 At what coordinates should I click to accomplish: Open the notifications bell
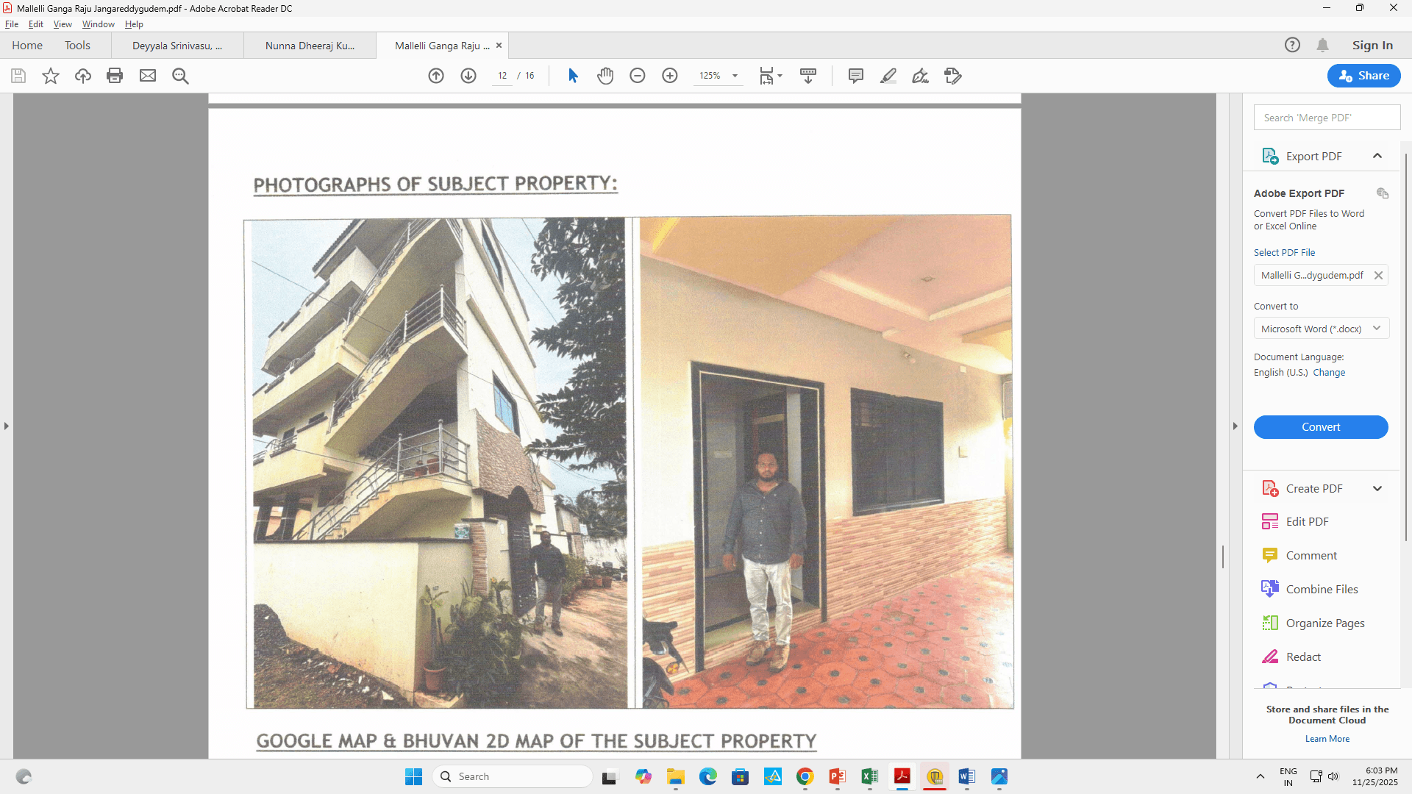pos(1323,46)
